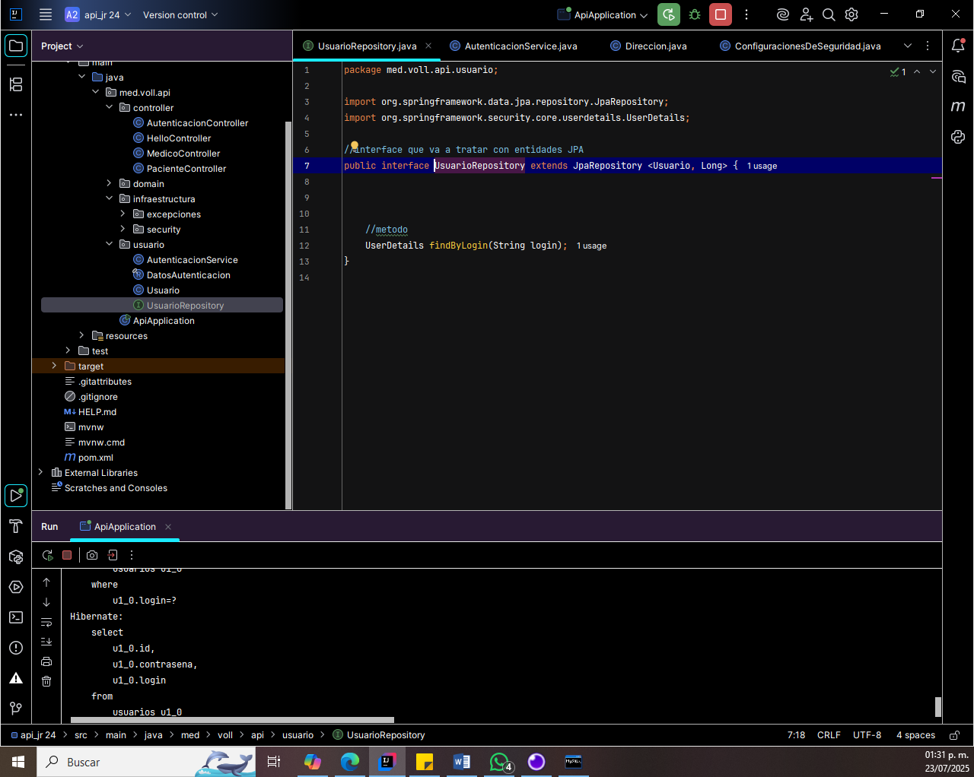This screenshot has height=777, width=974.
Task: Toggle read-only lock in status bar
Action: click(954, 735)
